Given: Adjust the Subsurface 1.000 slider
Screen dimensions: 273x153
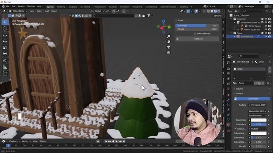Looking at the screenshot, I should coord(258,125).
